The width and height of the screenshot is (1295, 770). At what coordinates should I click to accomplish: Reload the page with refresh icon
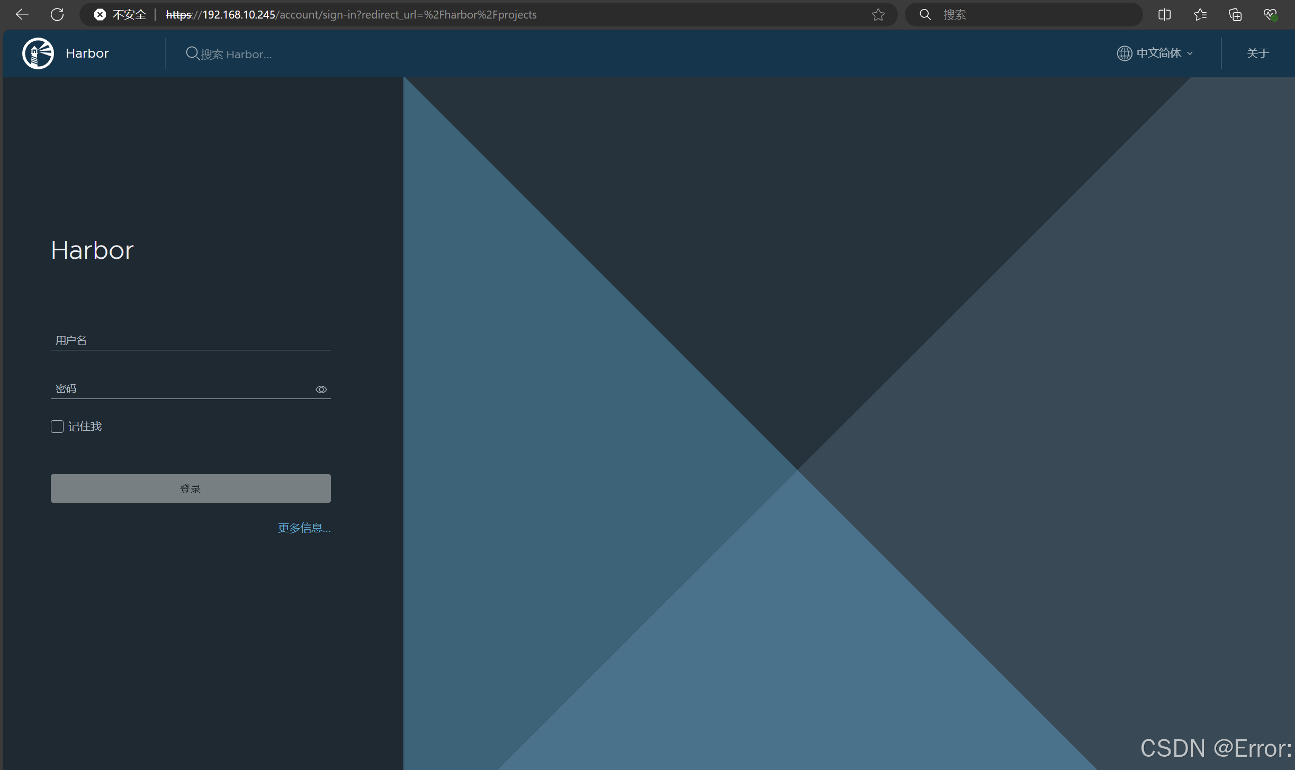57,14
